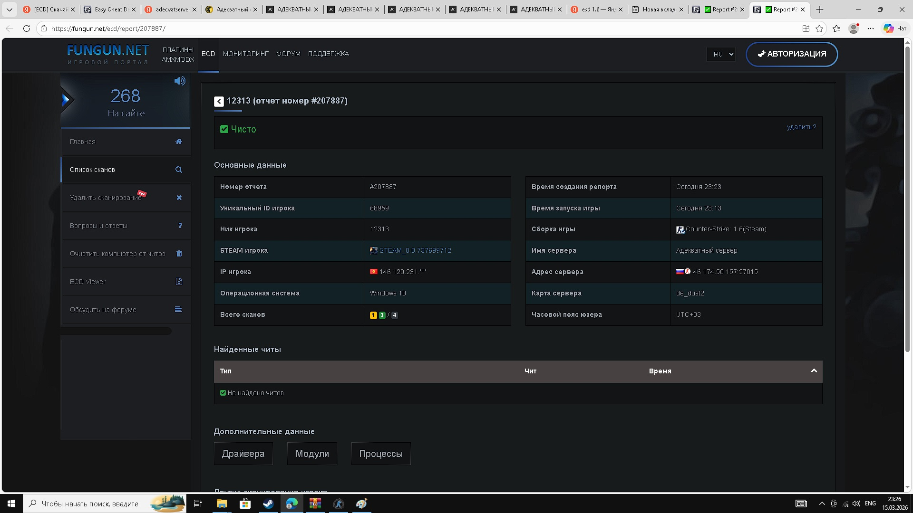
Task: Go to ФОРУМ menu item
Action: point(288,54)
